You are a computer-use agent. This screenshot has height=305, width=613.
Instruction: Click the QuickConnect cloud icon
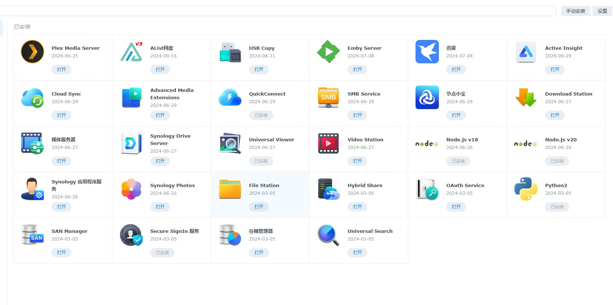[x=230, y=97]
